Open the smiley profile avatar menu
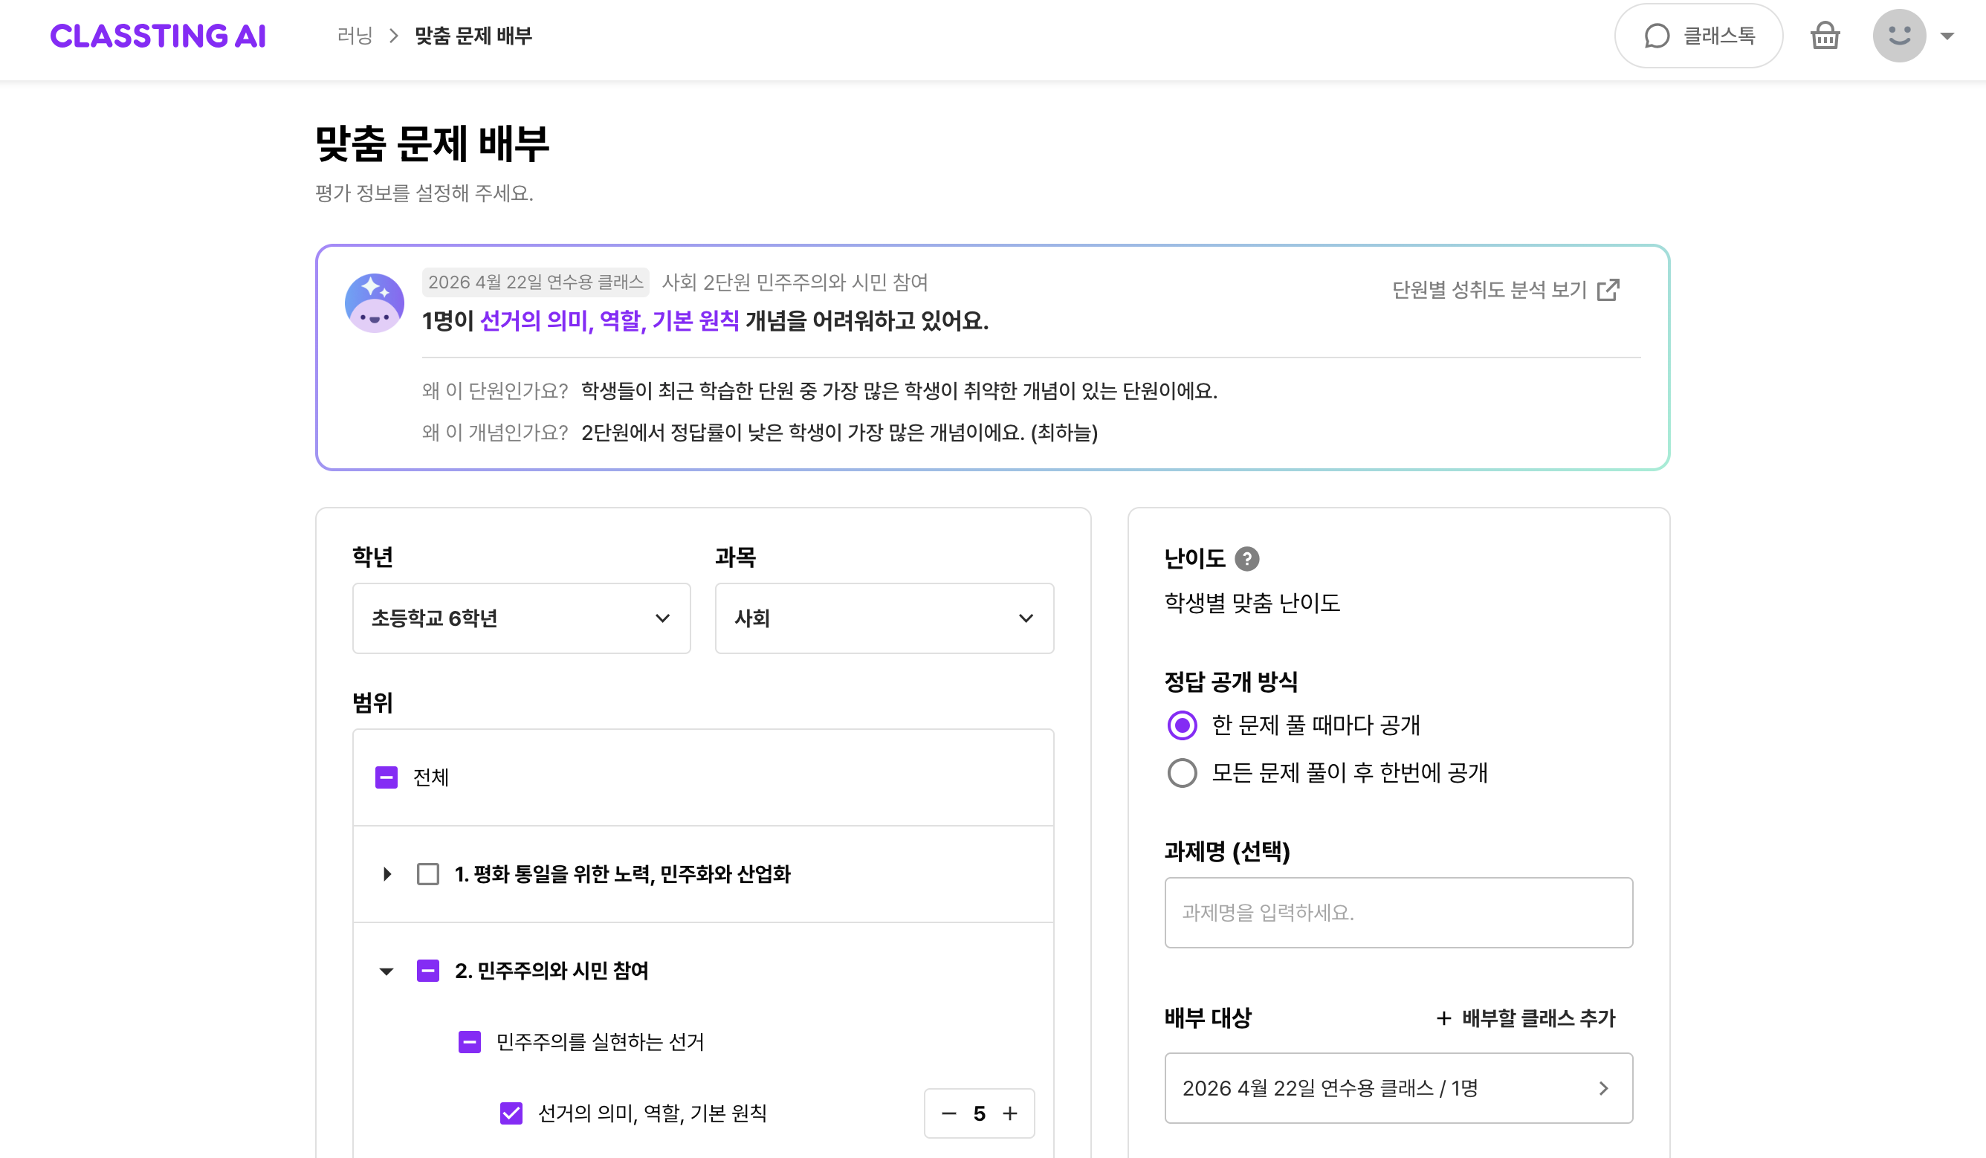Viewport: 1986px width, 1158px height. tap(1899, 36)
